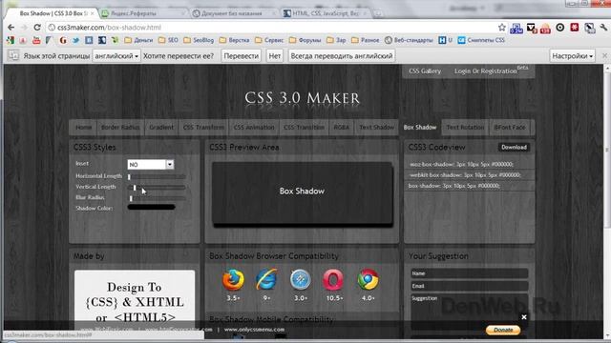Open the Верстка bookmarks folder
The width and height of the screenshot is (611, 343).
(x=234, y=40)
